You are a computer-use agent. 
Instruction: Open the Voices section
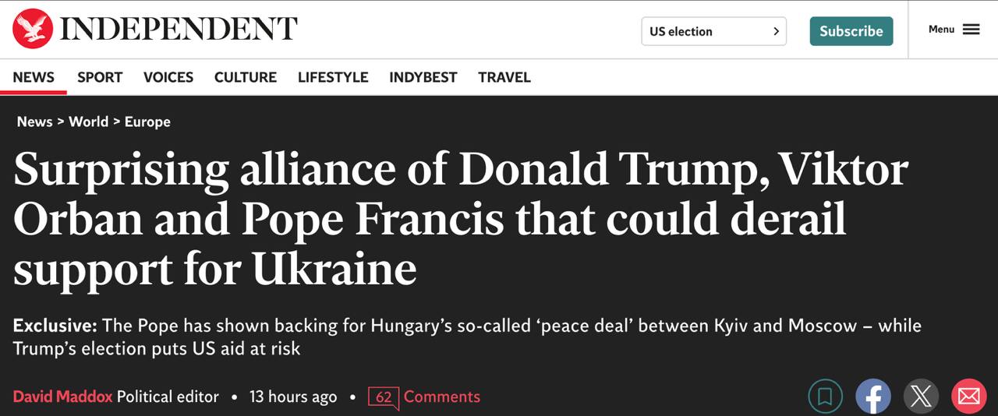(x=168, y=77)
